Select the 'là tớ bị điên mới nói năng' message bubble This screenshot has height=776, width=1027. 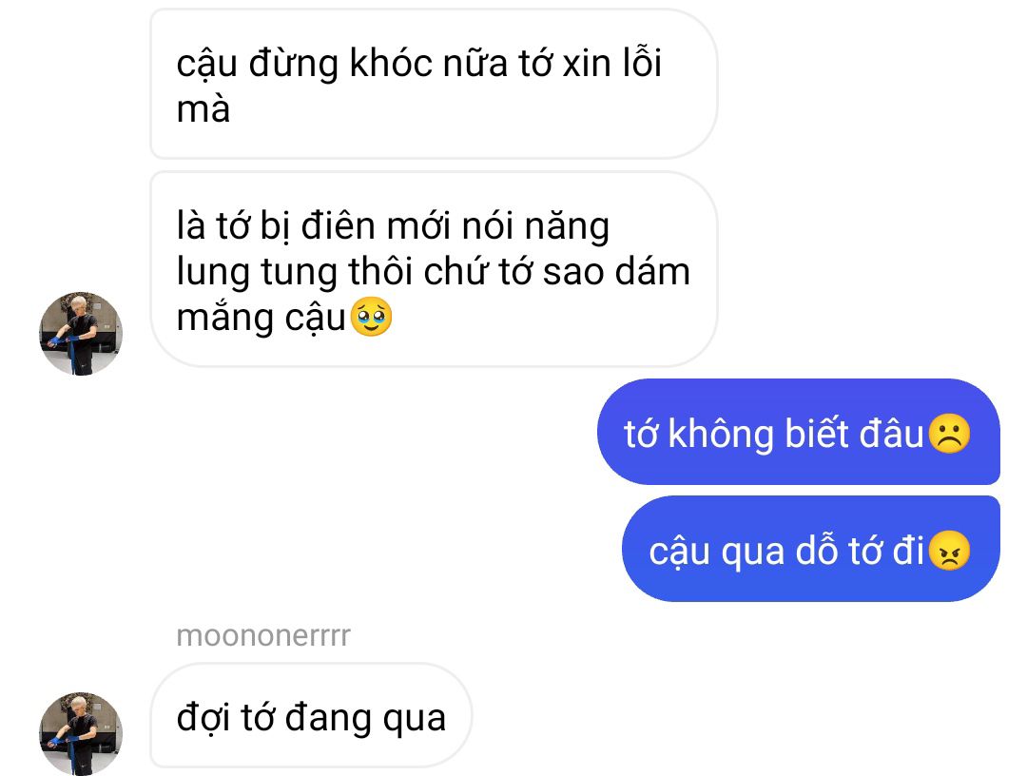tap(434, 269)
